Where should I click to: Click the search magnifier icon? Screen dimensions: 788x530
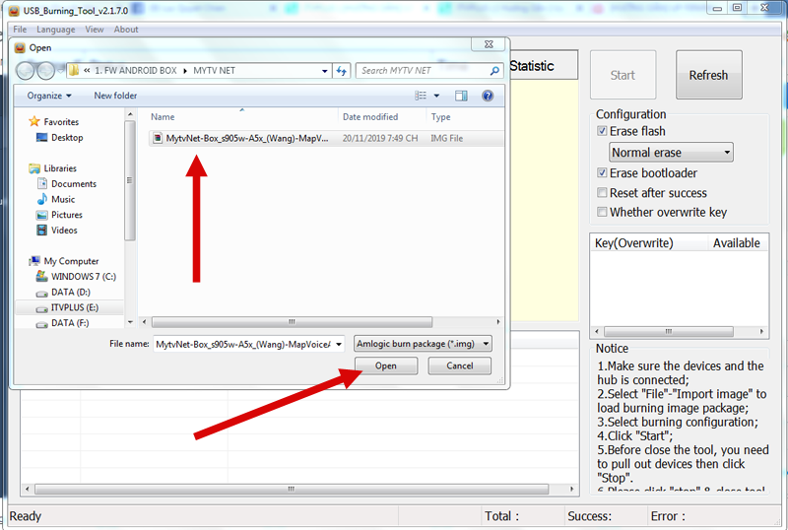[x=494, y=71]
